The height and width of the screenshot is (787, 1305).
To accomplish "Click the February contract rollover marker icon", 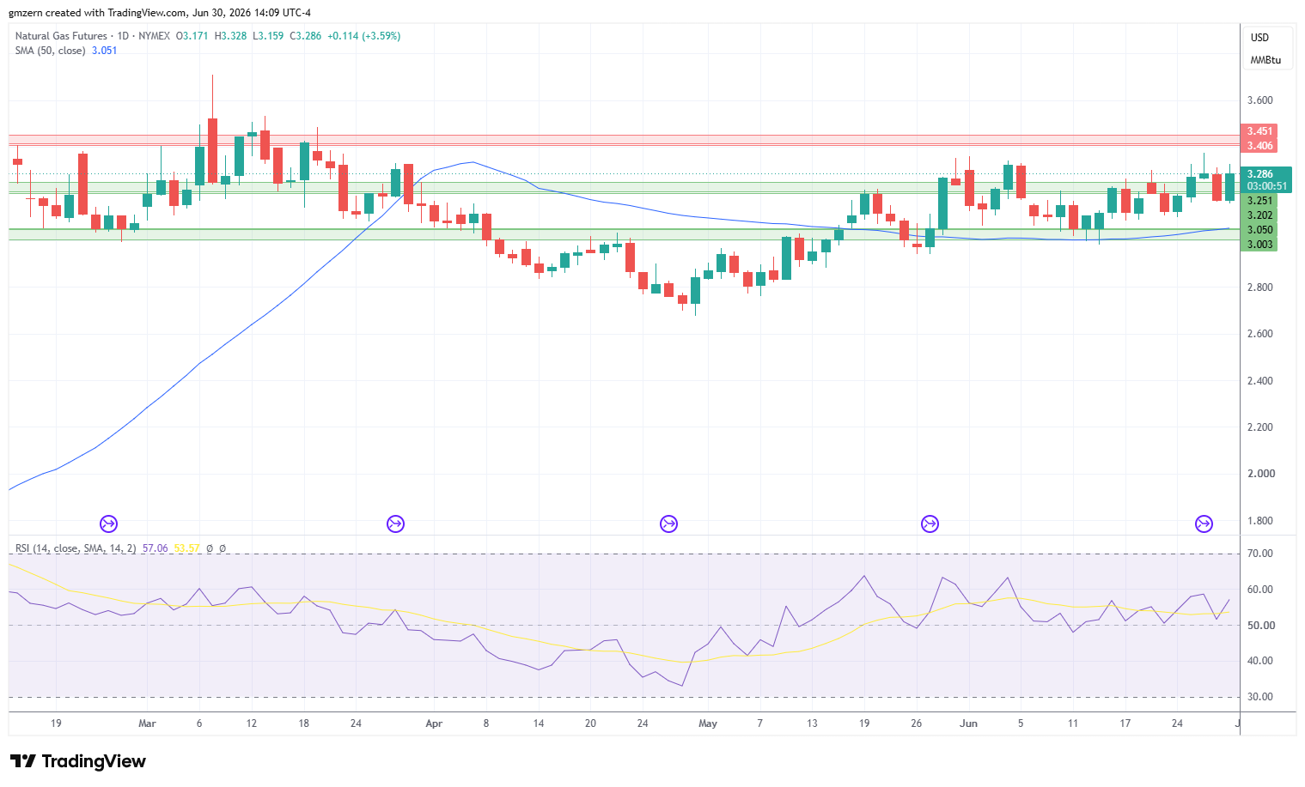I will pyautogui.click(x=108, y=524).
